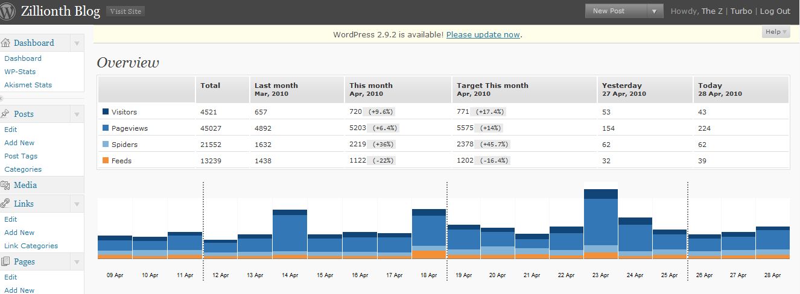
Task: Click the +45.7% spiders target badge
Action: coord(492,145)
